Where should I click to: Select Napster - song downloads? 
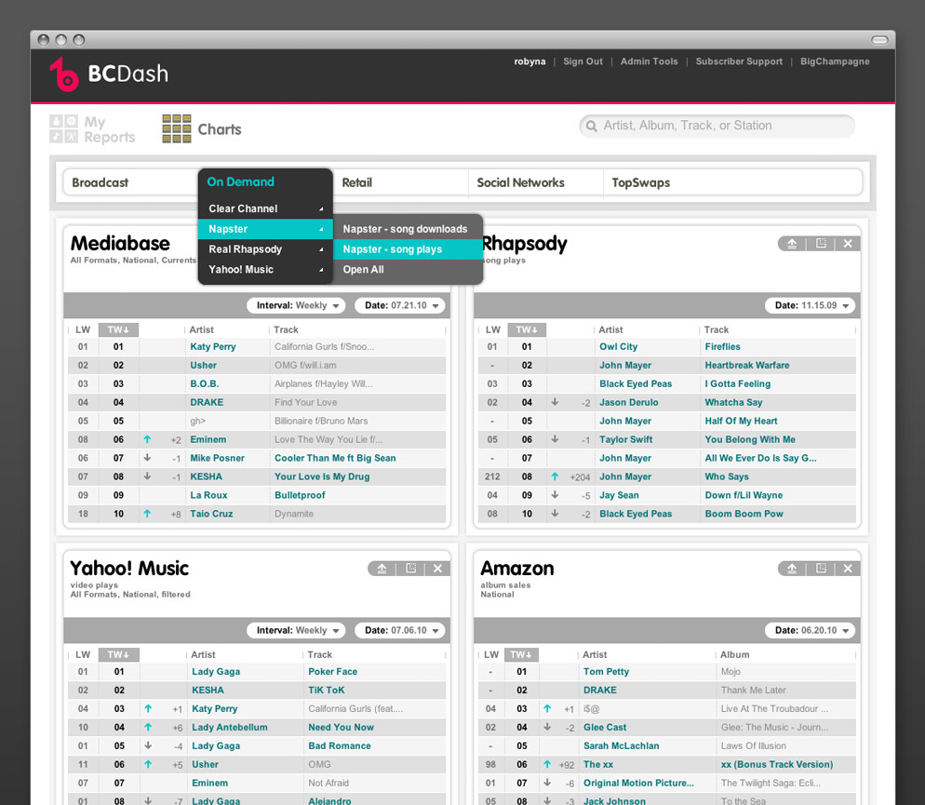(x=409, y=229)
